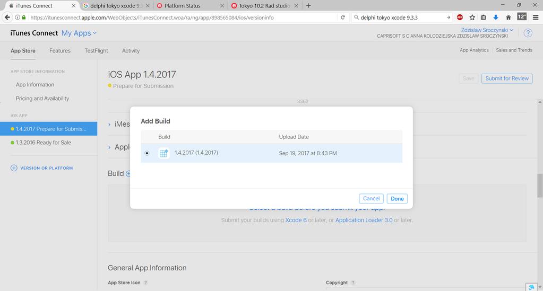Open the My Apps dropdown

pos(79,33)
